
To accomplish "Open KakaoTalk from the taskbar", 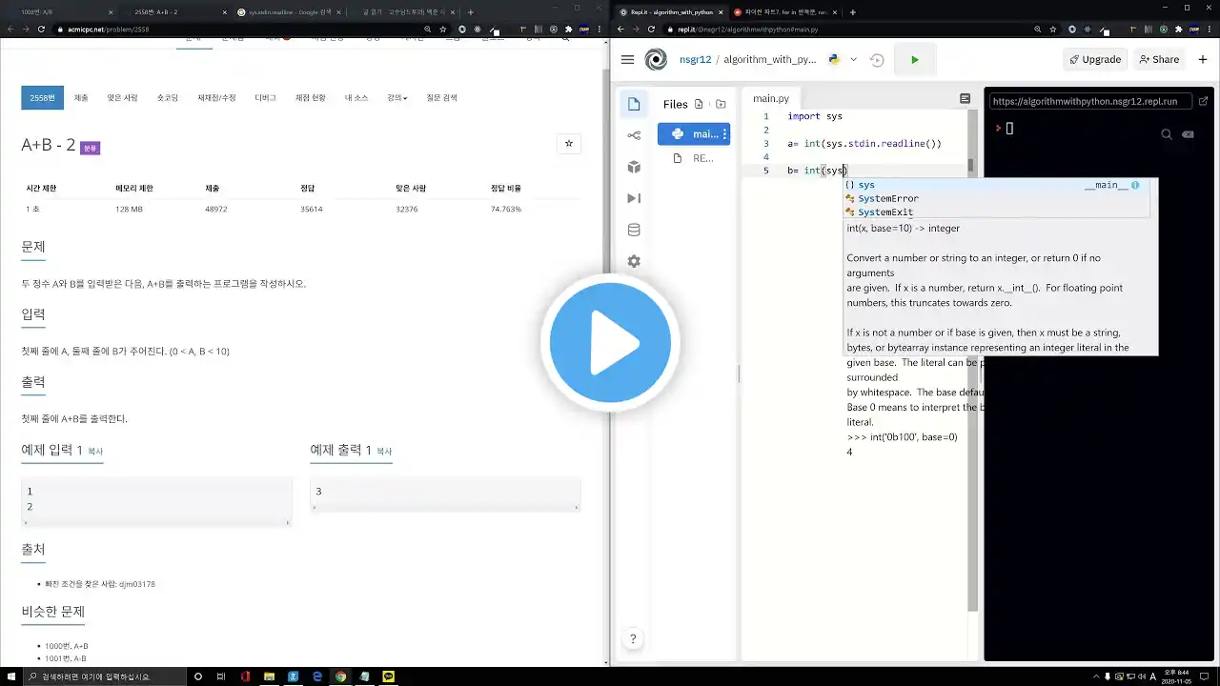I will (x=388, y=676).
